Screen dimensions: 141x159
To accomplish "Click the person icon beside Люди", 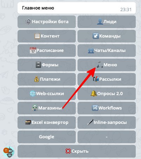I will coord(100,22).
